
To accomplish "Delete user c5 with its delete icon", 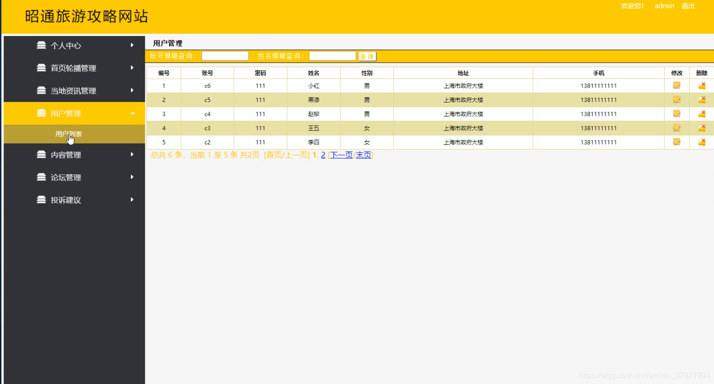I will pos(701,100).
